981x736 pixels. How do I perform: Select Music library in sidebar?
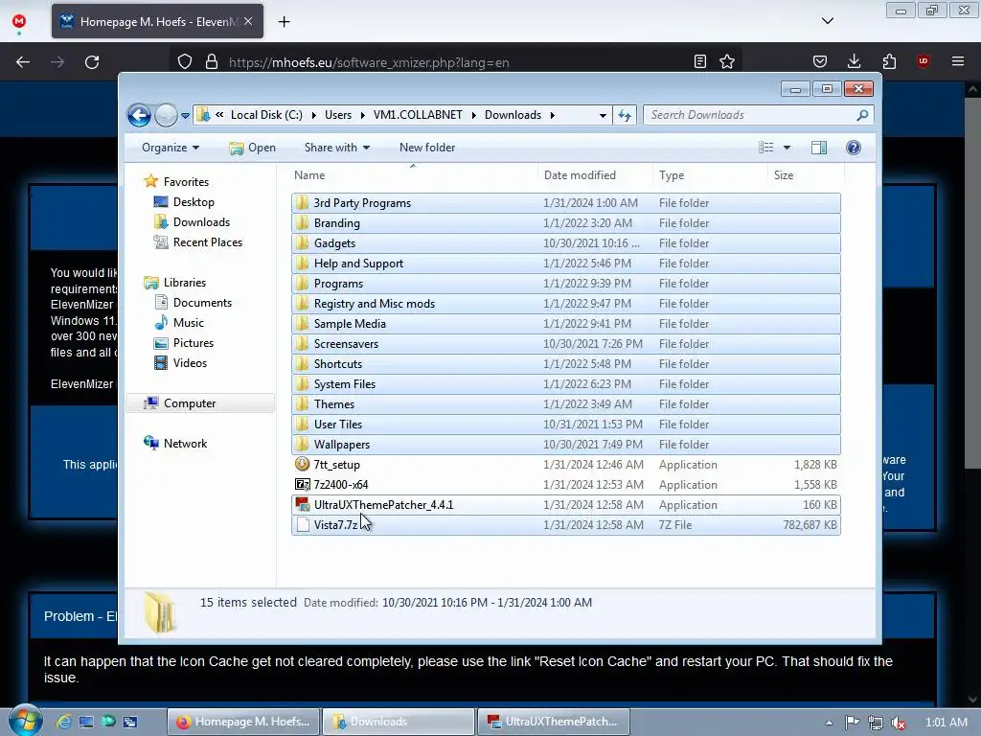(x=189, y=322)
